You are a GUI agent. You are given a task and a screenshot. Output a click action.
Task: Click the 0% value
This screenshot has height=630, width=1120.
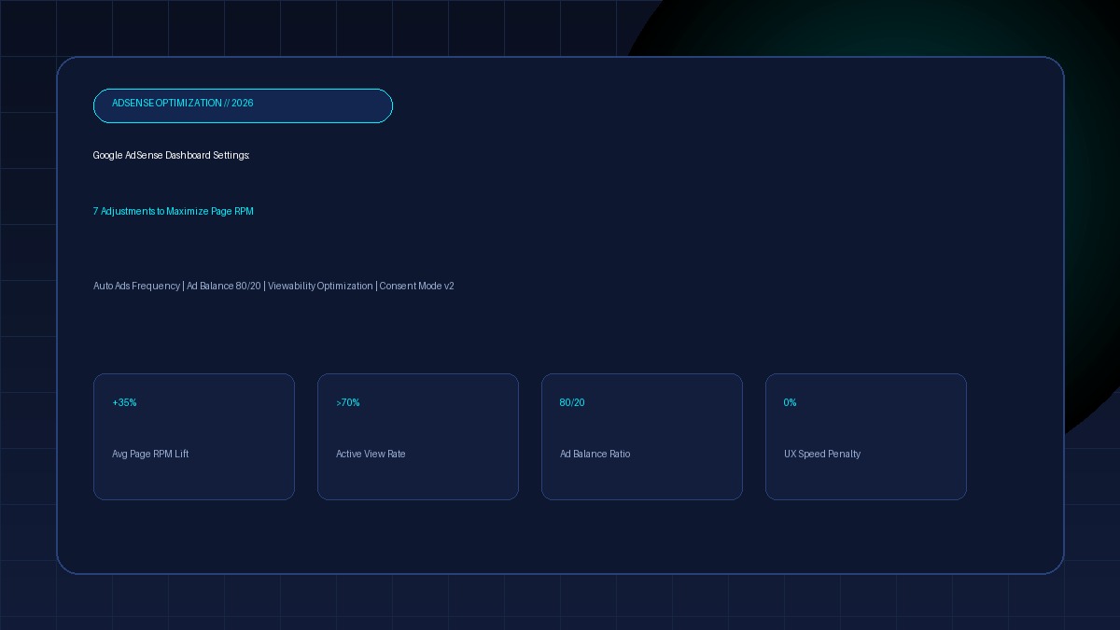[791, 402]
